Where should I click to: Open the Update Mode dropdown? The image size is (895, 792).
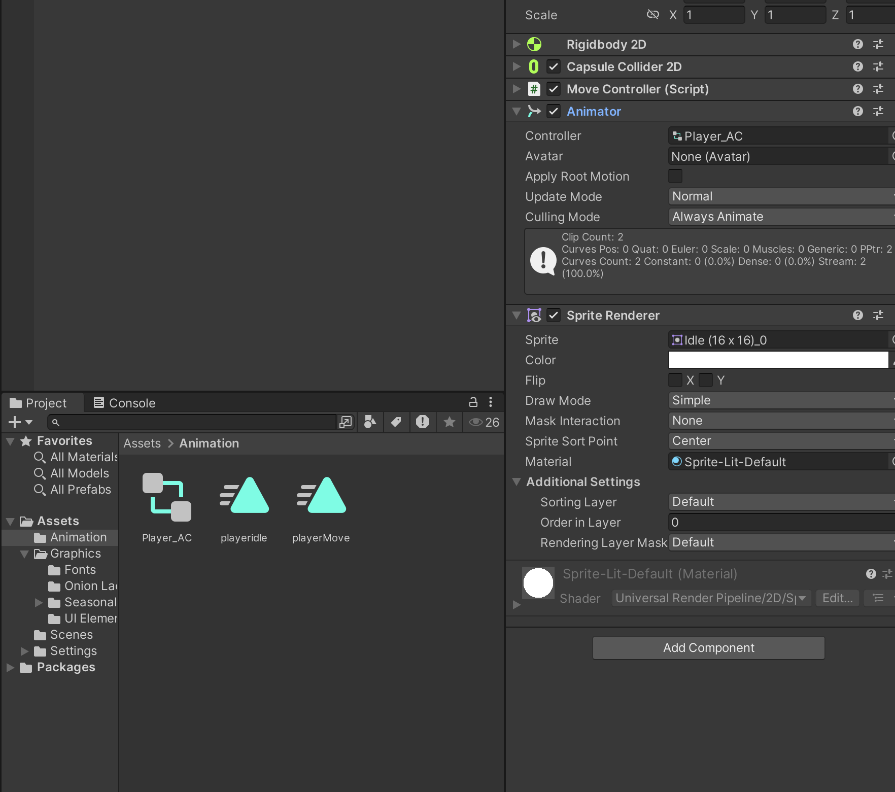coord(782,196)
